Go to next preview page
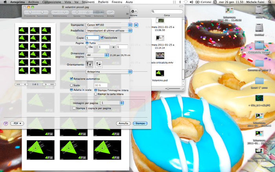Screen dimensions: 275x172 (x=46, y=84)
